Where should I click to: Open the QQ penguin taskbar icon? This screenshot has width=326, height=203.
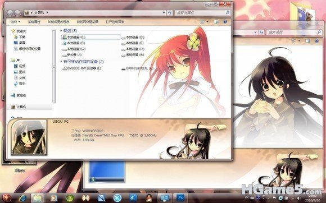click(148, 198)
